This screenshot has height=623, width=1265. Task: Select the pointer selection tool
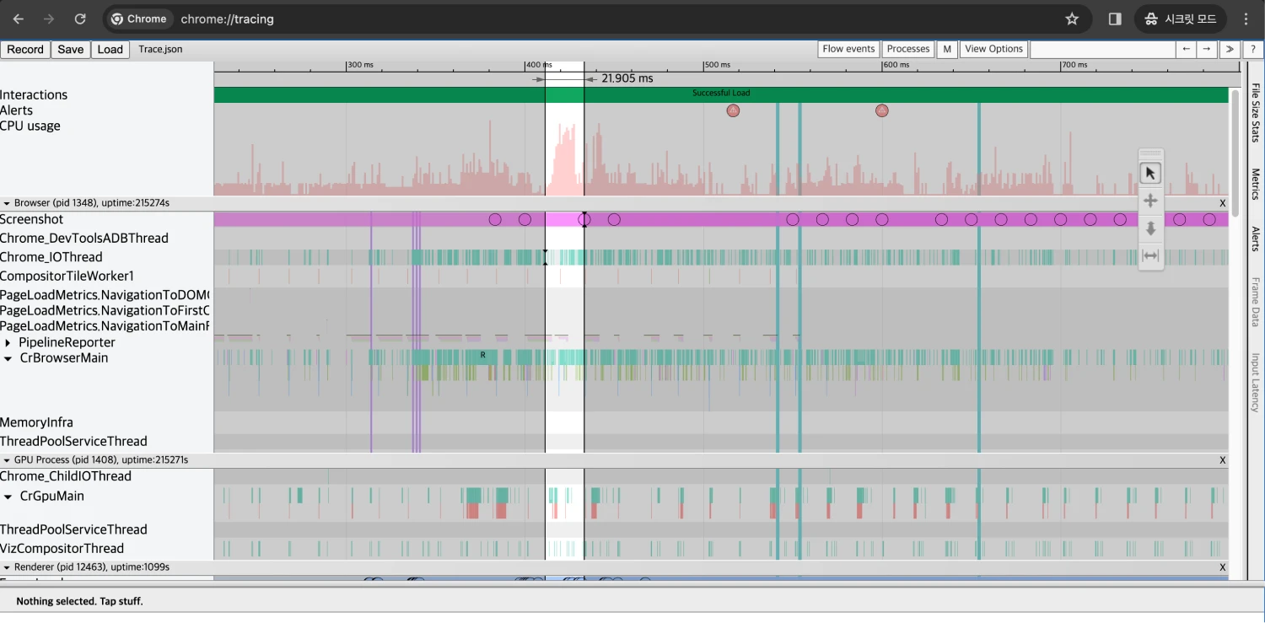(1150, 174)
